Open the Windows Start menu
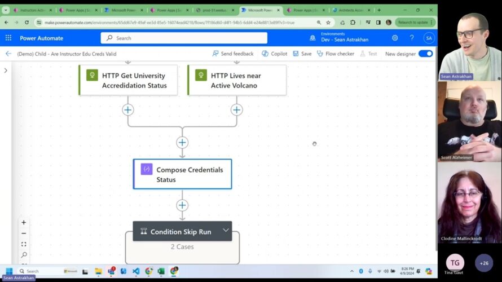 pyautogui.click(x=9, y=271)
